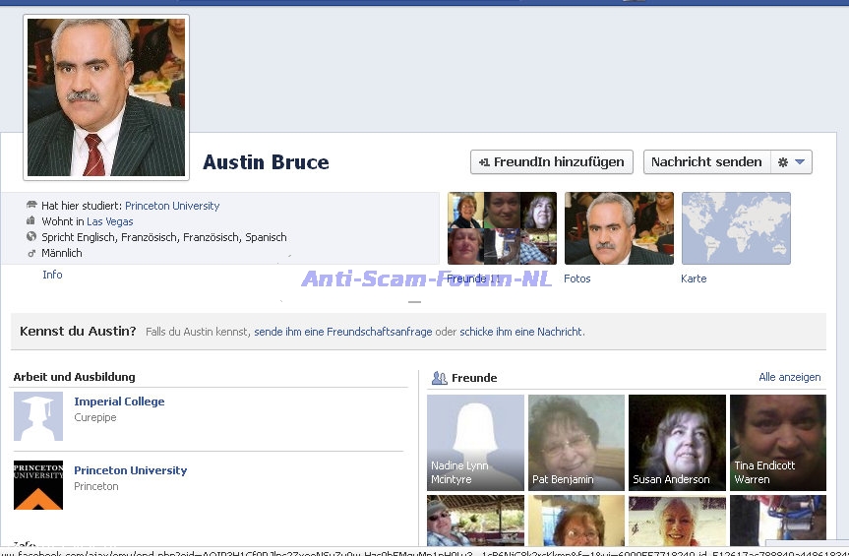Click the Princeton University logo icon
Screen dimensions: 849x556
tap(38, 485)
